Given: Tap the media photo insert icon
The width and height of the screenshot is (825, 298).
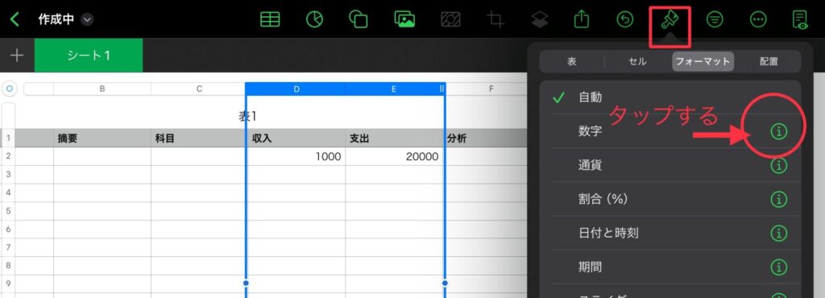Looking at the screenshot, I should coord(404,19).
